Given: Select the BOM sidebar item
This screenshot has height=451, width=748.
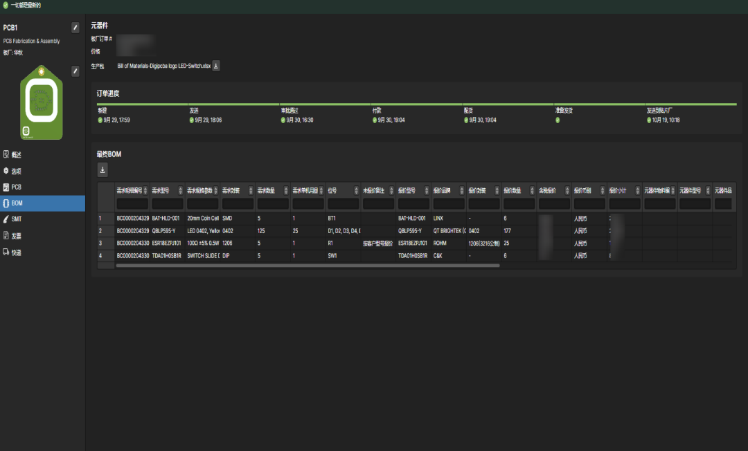Looking at the screenshot, I should pyautogui.click(x=42, y=203).
